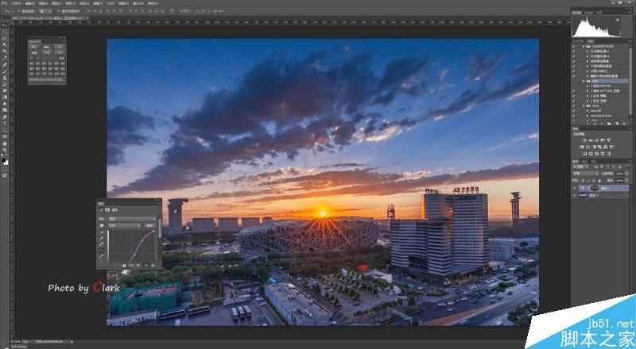
Task: Open the layer opacity dropdown arrow
Action: (x=626, y=174)
